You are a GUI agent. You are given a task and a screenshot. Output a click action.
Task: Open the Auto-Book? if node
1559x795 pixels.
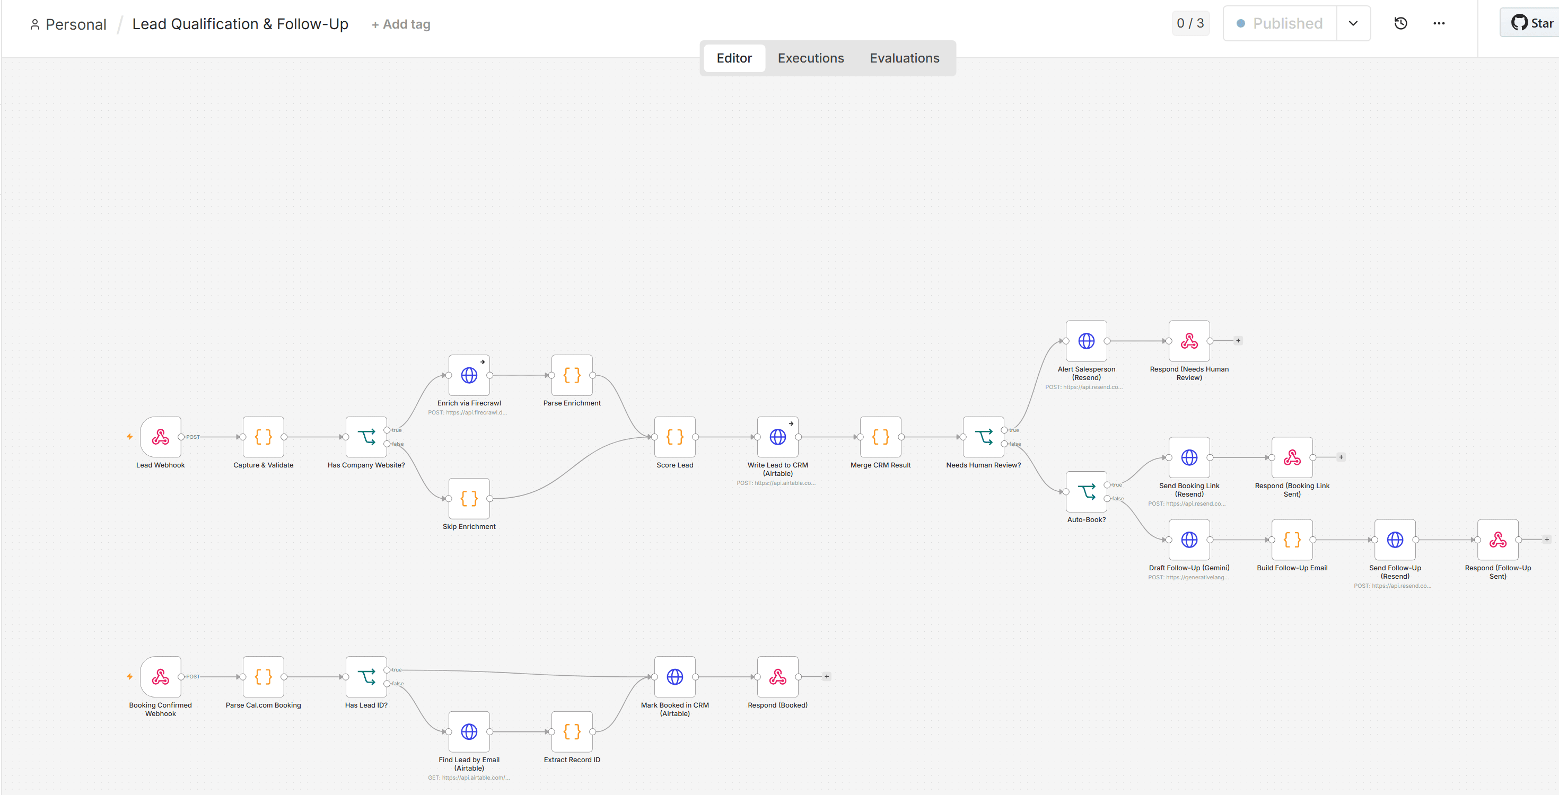pyautogui.click(x=1087, y=491)
